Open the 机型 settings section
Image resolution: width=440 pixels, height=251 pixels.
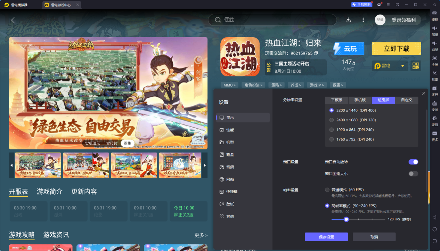(x=243, y=142)
